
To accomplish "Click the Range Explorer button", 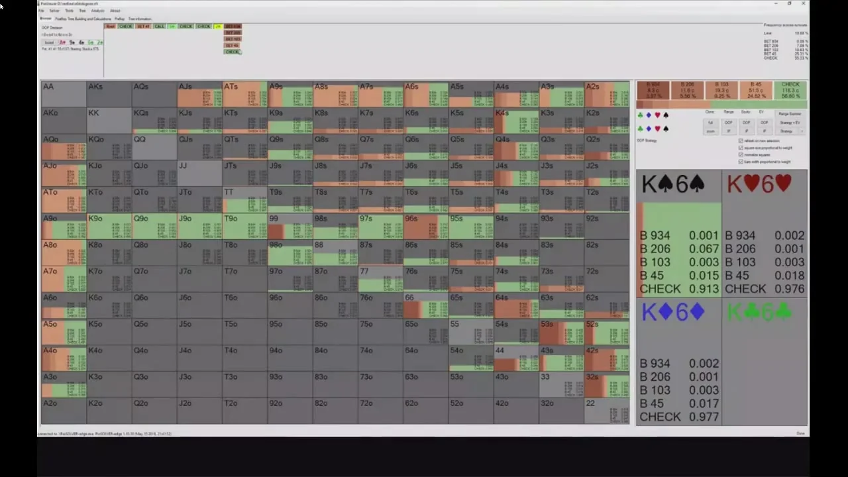I will point(790,114).
